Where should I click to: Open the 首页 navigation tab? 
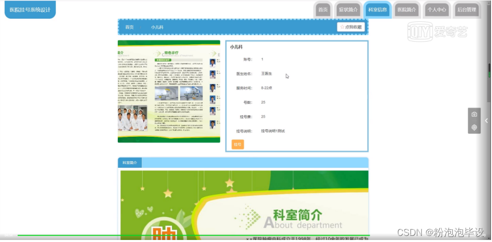coord(323,10)
